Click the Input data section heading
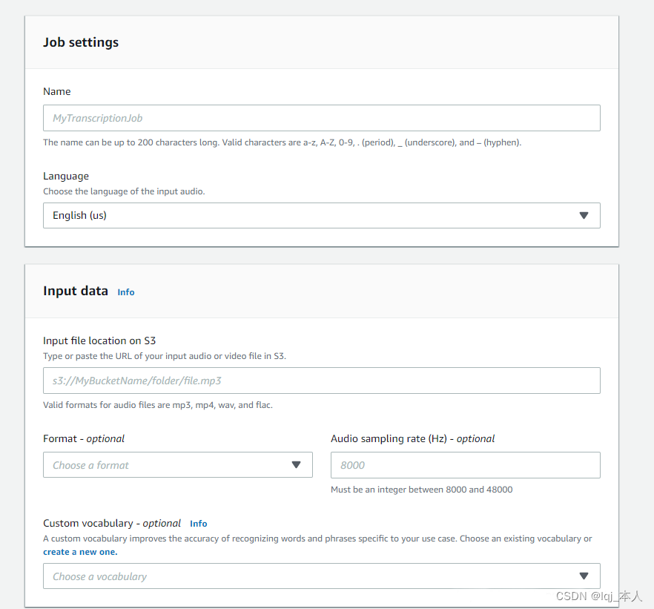The height and width of the screenshot is (609, 654). (76, 291)
